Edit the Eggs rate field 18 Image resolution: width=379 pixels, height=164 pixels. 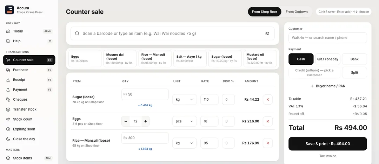[x=209, y=121]
